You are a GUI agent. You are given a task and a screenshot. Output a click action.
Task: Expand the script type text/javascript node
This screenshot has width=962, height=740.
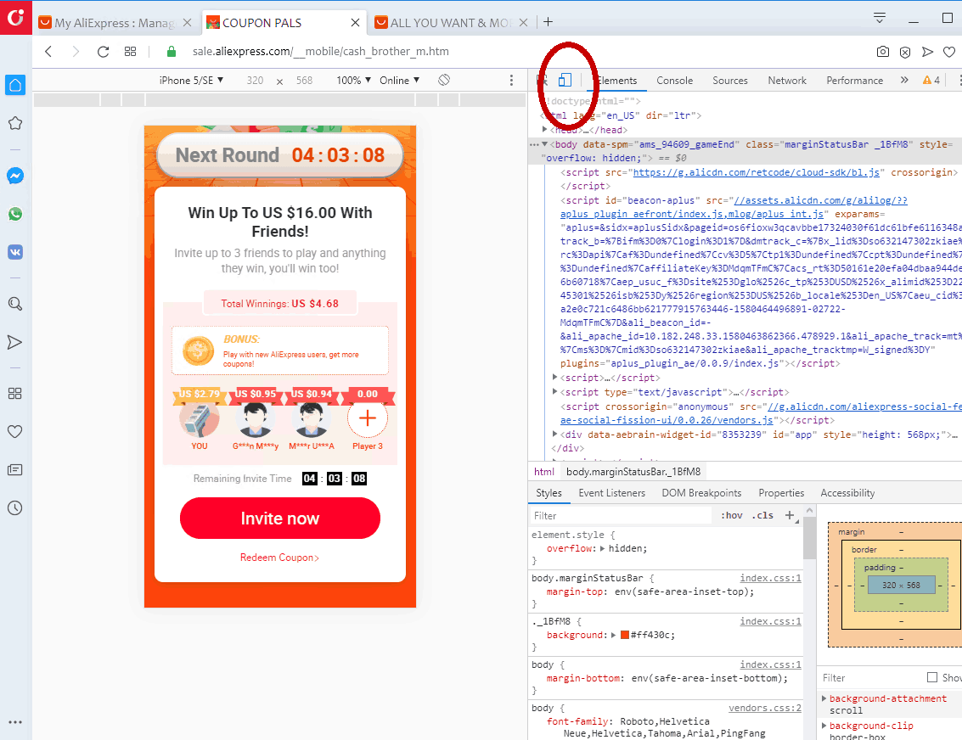coord(554,392)
